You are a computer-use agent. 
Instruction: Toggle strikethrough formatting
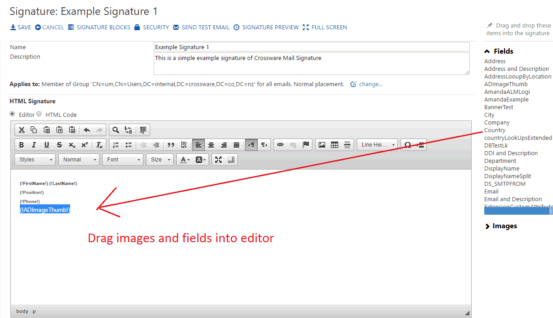click(x=59, y=145)
